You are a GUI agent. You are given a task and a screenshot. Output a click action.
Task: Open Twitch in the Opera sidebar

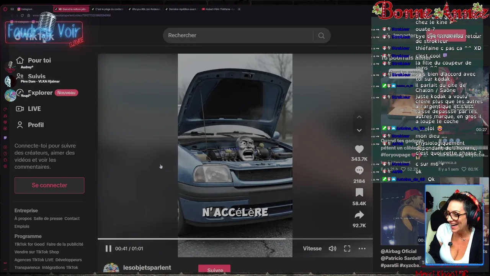[x=5, y=138]
